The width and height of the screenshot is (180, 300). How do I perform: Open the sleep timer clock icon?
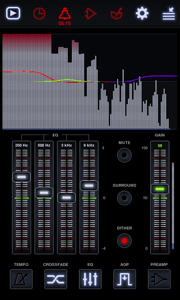pos(39,14)
